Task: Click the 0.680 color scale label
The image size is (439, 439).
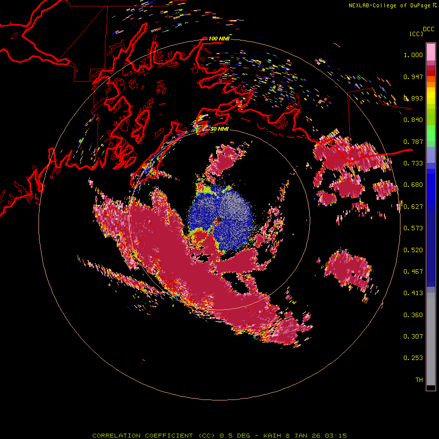Action: point(413,185)
